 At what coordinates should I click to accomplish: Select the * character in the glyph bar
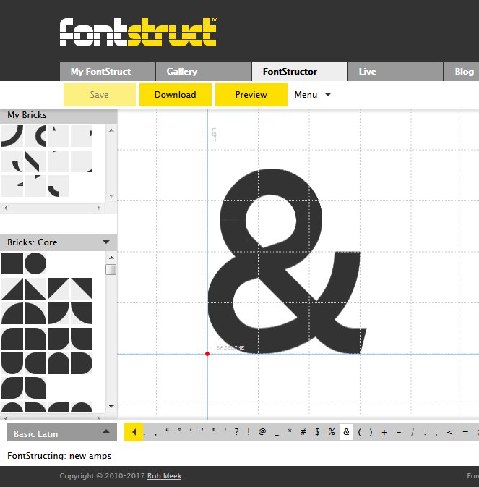[290, 431]
